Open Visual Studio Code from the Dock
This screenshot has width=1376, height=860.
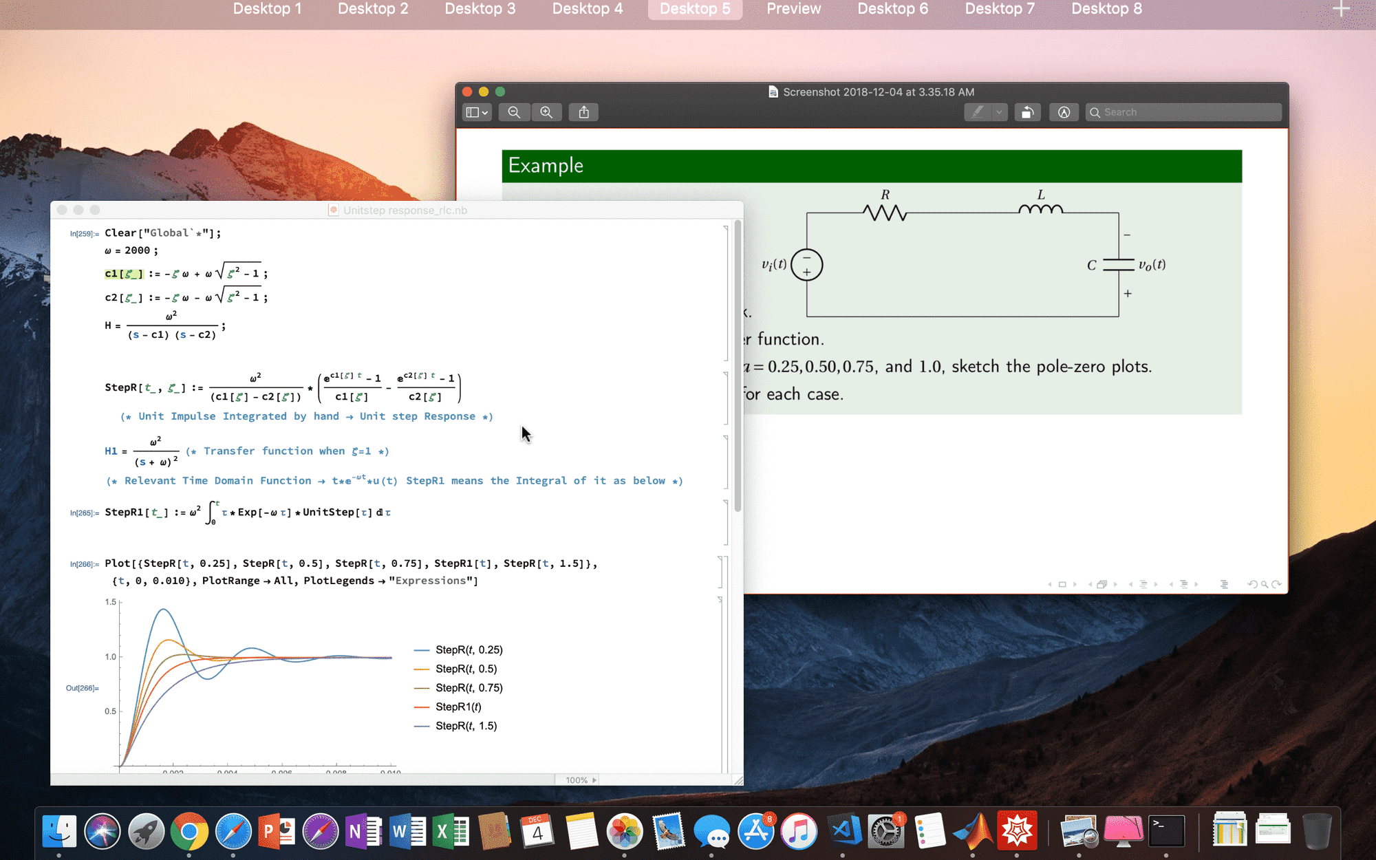pos(845,831)
